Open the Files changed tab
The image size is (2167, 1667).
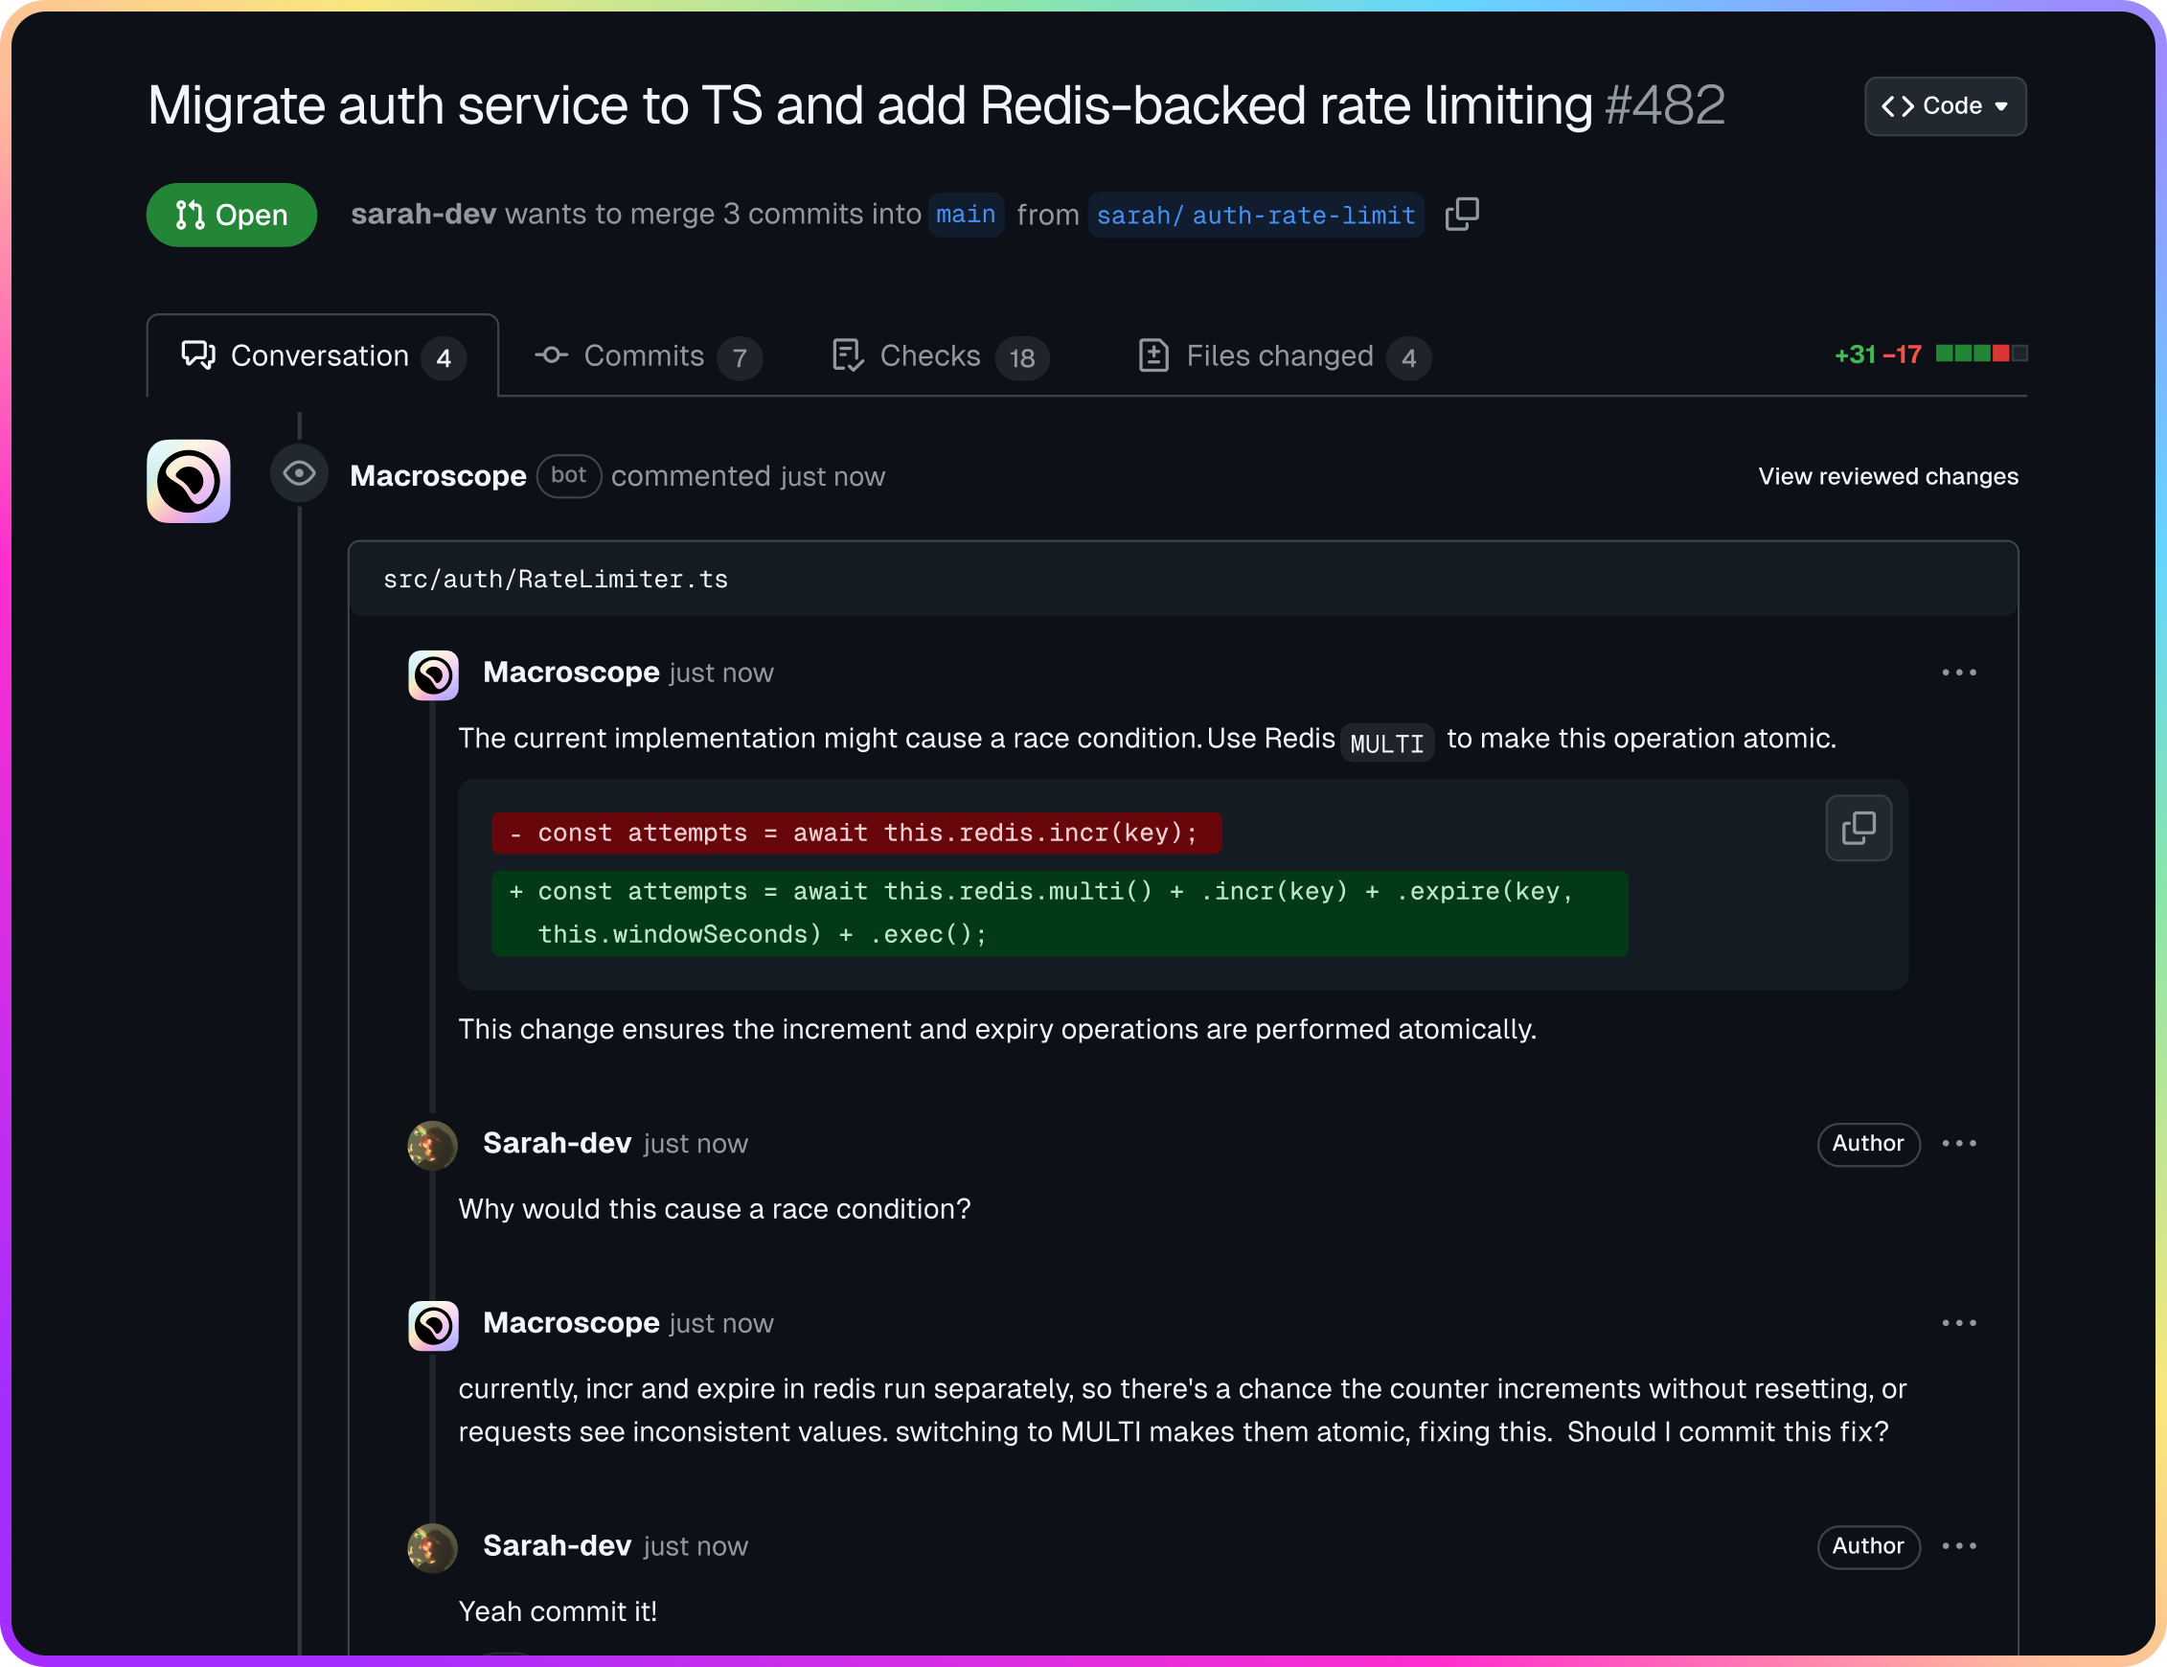coord(1284,356)
